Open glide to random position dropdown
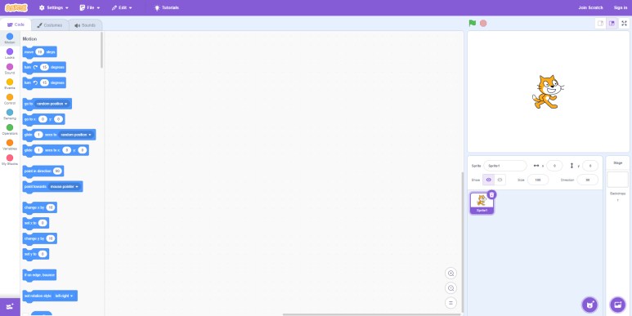Image resolution: width=632 pixels, height=316 pixels. pyautogui.click(x=76, y=135)
